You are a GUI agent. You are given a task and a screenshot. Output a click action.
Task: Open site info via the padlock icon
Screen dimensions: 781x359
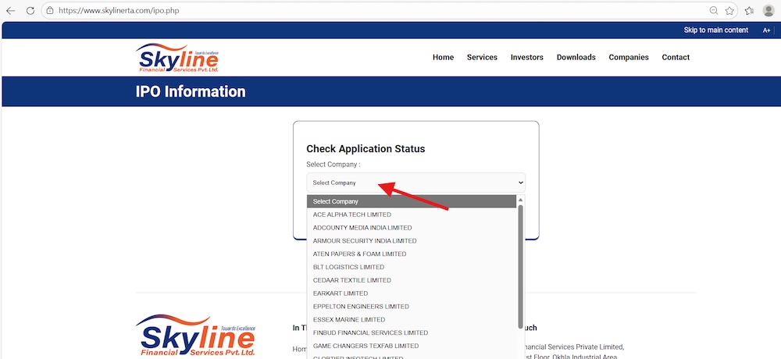[x=49, y=10]
